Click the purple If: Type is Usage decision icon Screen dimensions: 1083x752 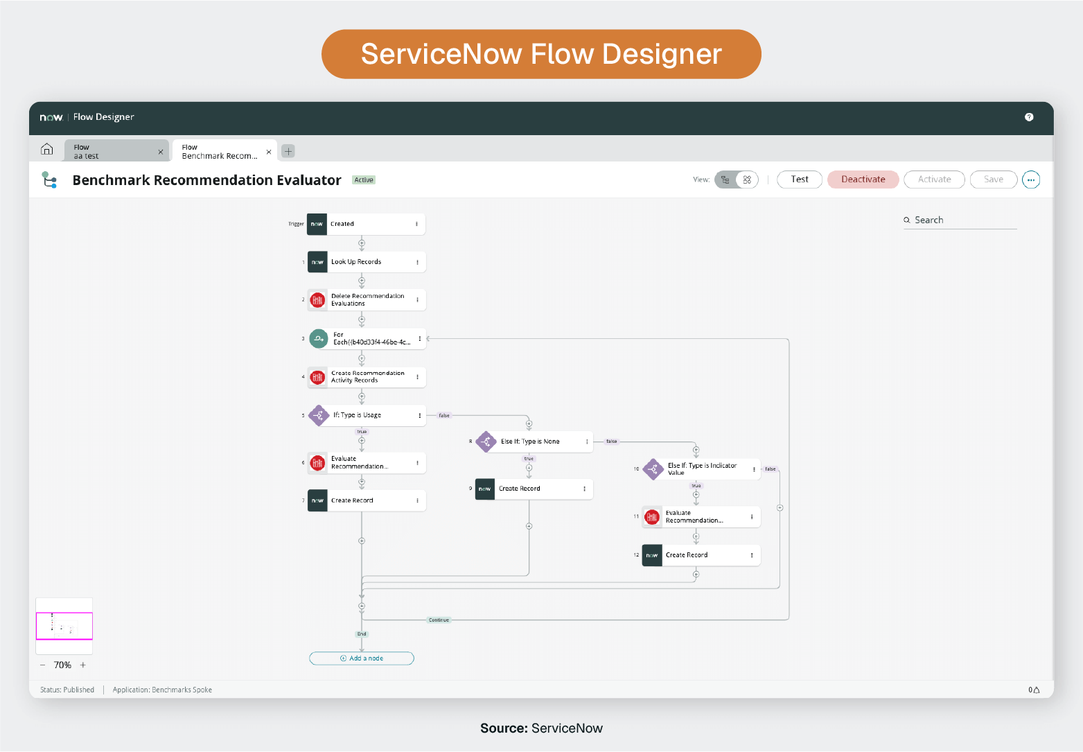[318, 415]
